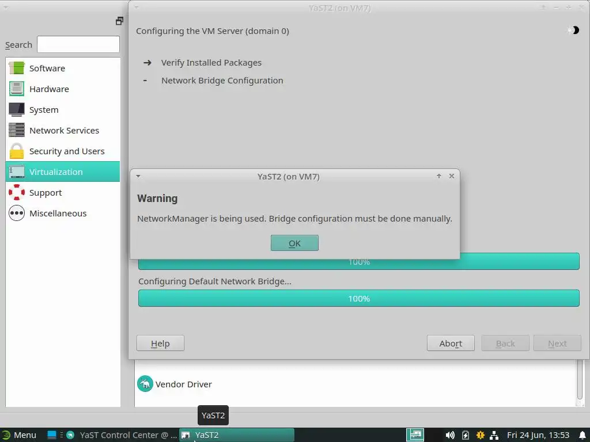Viewport: 590px width, 442px height.
Task: Open the Miscellaneous dots icon
Action: 17,213
